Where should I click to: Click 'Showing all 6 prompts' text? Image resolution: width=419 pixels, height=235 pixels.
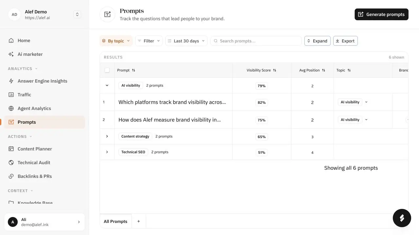(351, 168)
